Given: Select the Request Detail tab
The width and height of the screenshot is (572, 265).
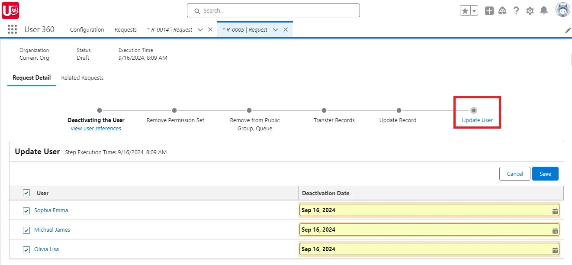Looking at the screenshot, I should tap(32, 78).
